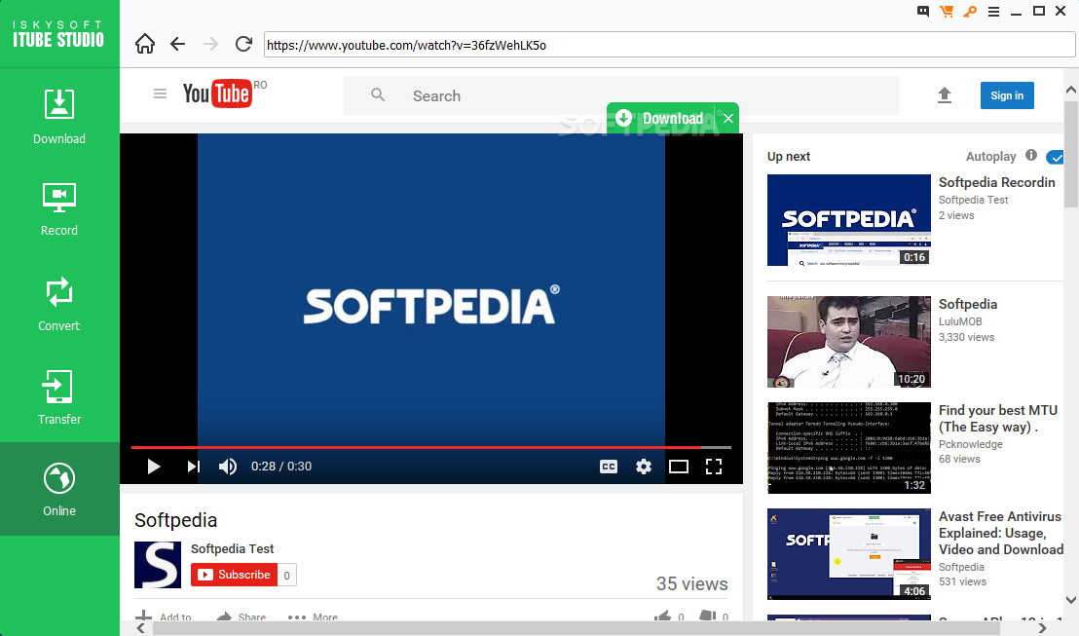Image resolution: width=1079 pixels, height=636 pixels.
Task: Reload the current page
Action: pyautogui.click(x=243, y=44)
